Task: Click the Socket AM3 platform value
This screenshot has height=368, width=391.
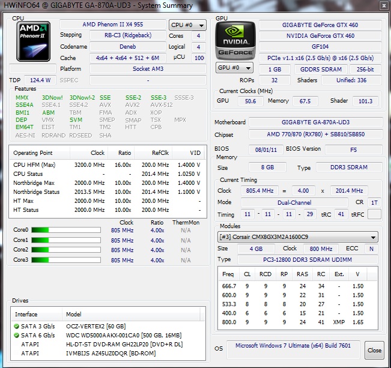Action: pos(148,69)
